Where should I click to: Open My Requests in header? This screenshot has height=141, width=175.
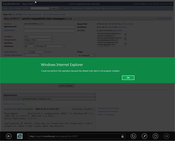77,8
